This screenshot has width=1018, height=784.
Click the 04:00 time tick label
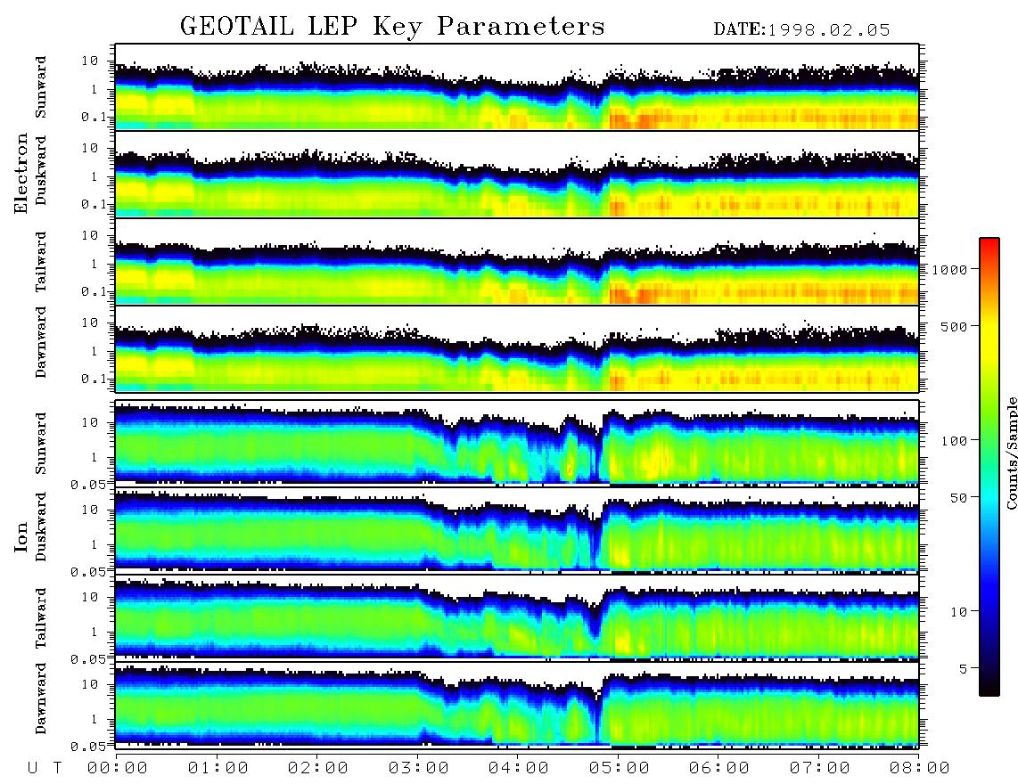click(519, 768)
